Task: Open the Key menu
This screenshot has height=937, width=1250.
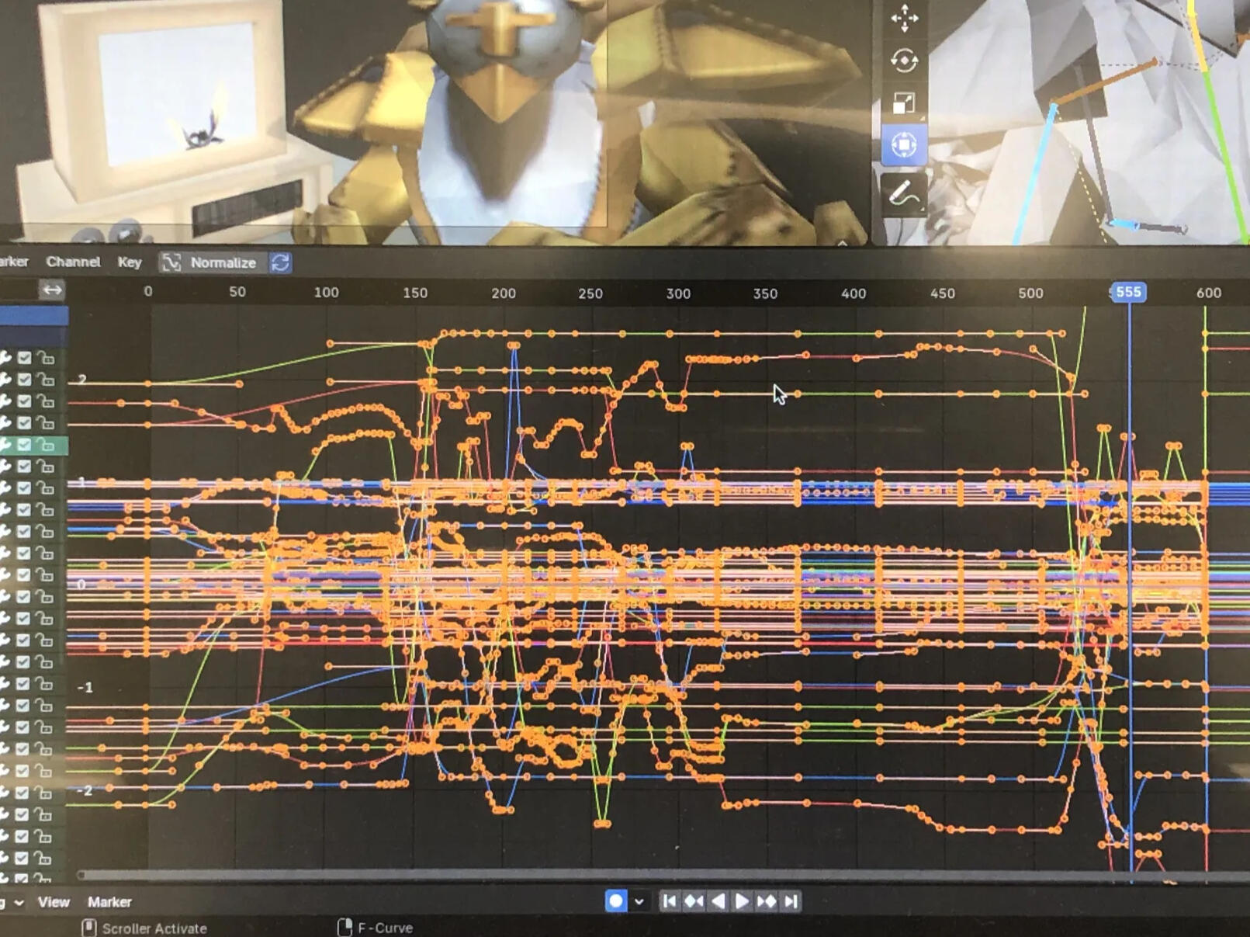Action: tap(130, 262)
